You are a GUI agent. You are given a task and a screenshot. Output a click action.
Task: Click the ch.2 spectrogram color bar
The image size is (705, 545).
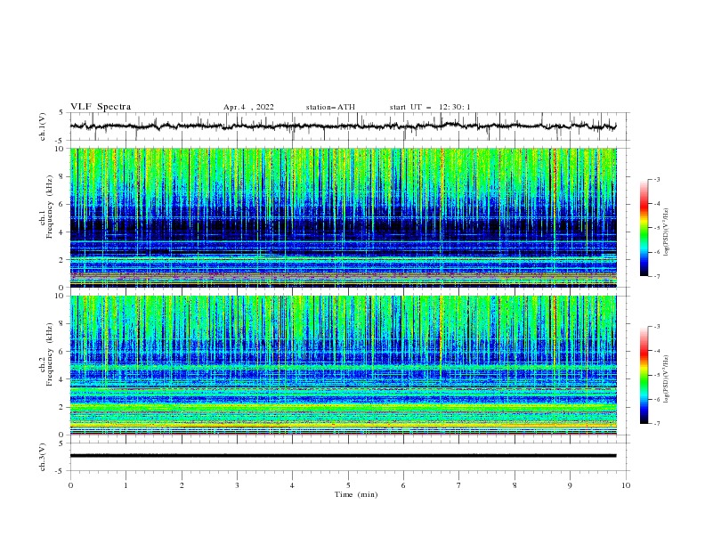pos(644,375)
